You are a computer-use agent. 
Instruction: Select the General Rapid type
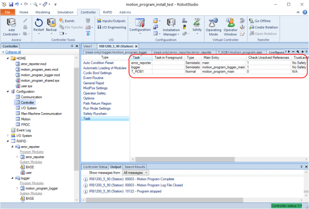pos(94,83)
